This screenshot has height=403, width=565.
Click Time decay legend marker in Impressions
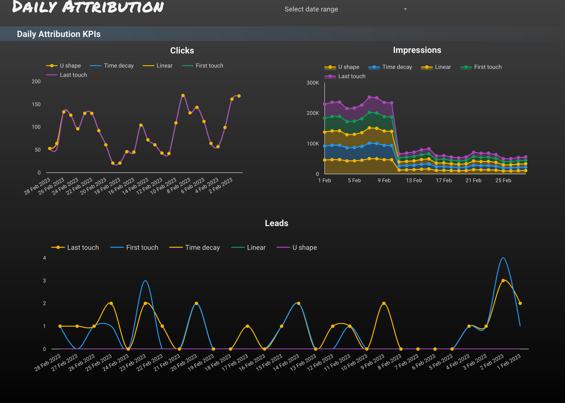tap(374, 67)
